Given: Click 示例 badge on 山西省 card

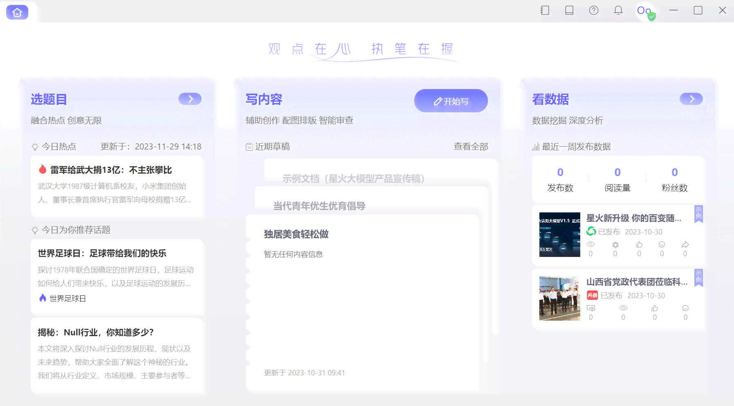Looking at the screenshot, I should coord(698,277).
